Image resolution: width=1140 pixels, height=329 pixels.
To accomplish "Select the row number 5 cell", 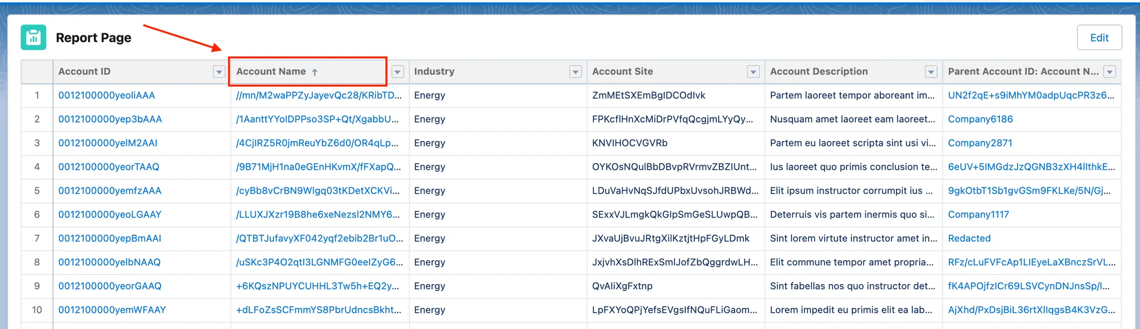I will (37, 191).
